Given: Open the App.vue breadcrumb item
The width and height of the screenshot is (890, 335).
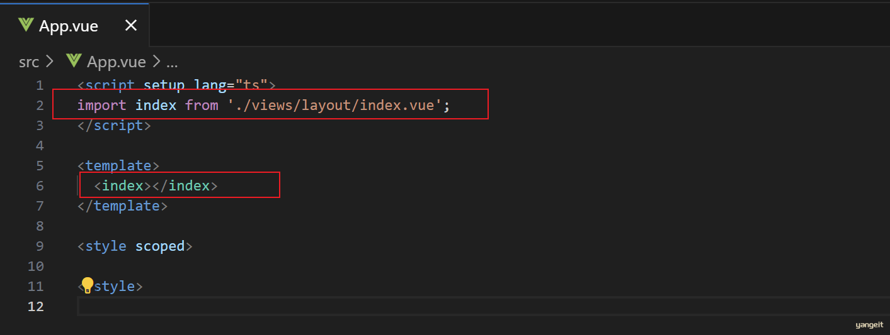Looking at the screenshot, I should coord(117,62).
